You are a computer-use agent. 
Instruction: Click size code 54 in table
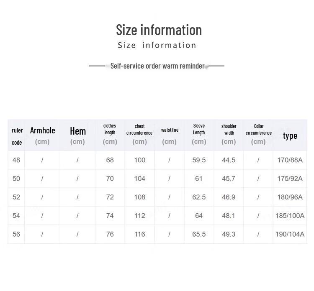click(16, 216)
